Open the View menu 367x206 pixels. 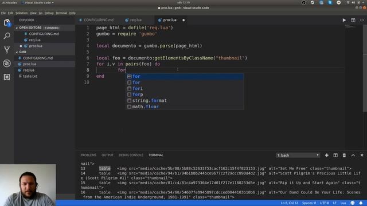click(33, 13)
